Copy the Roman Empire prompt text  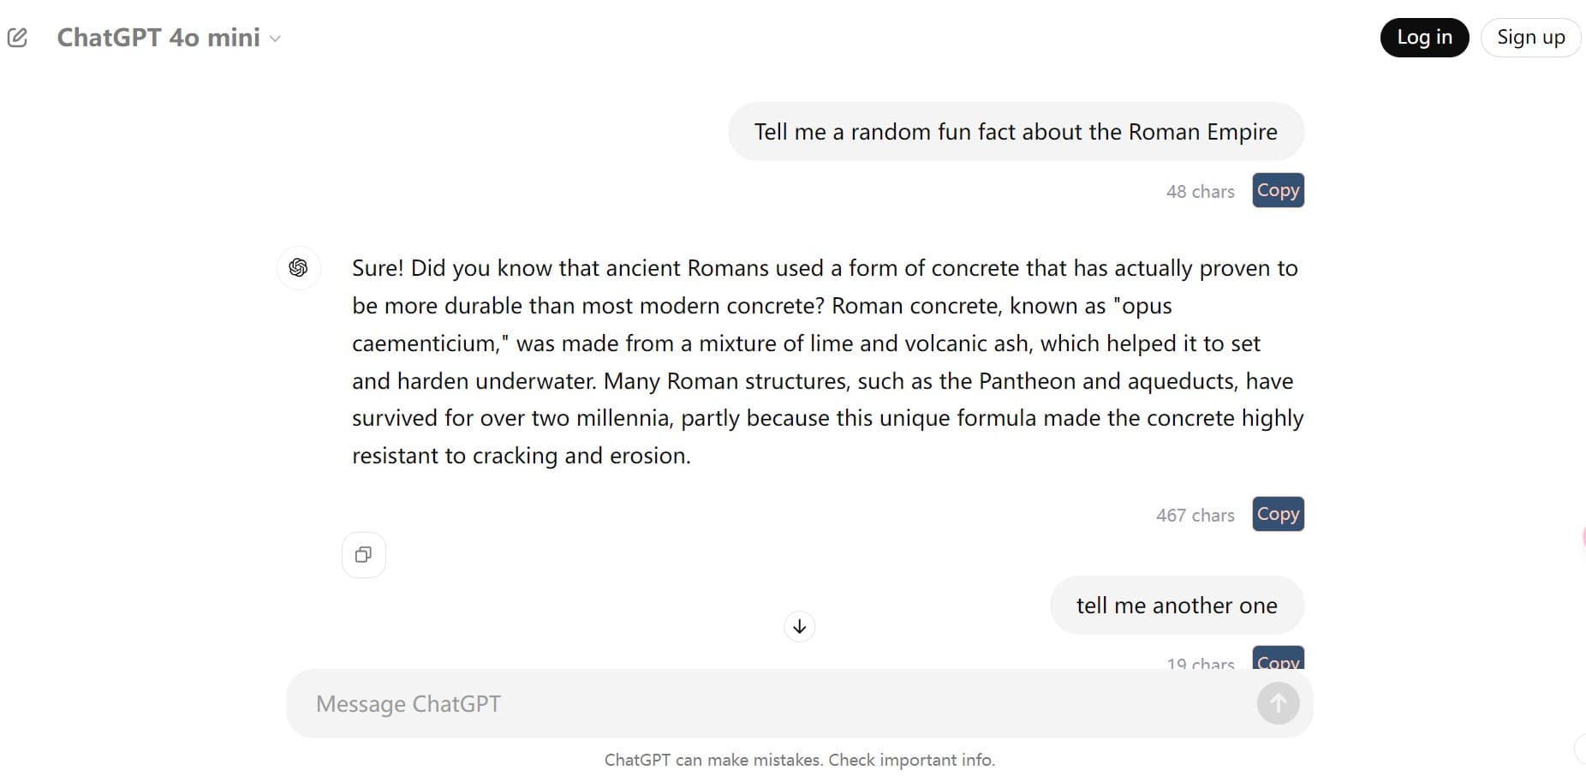[1278, 190]
